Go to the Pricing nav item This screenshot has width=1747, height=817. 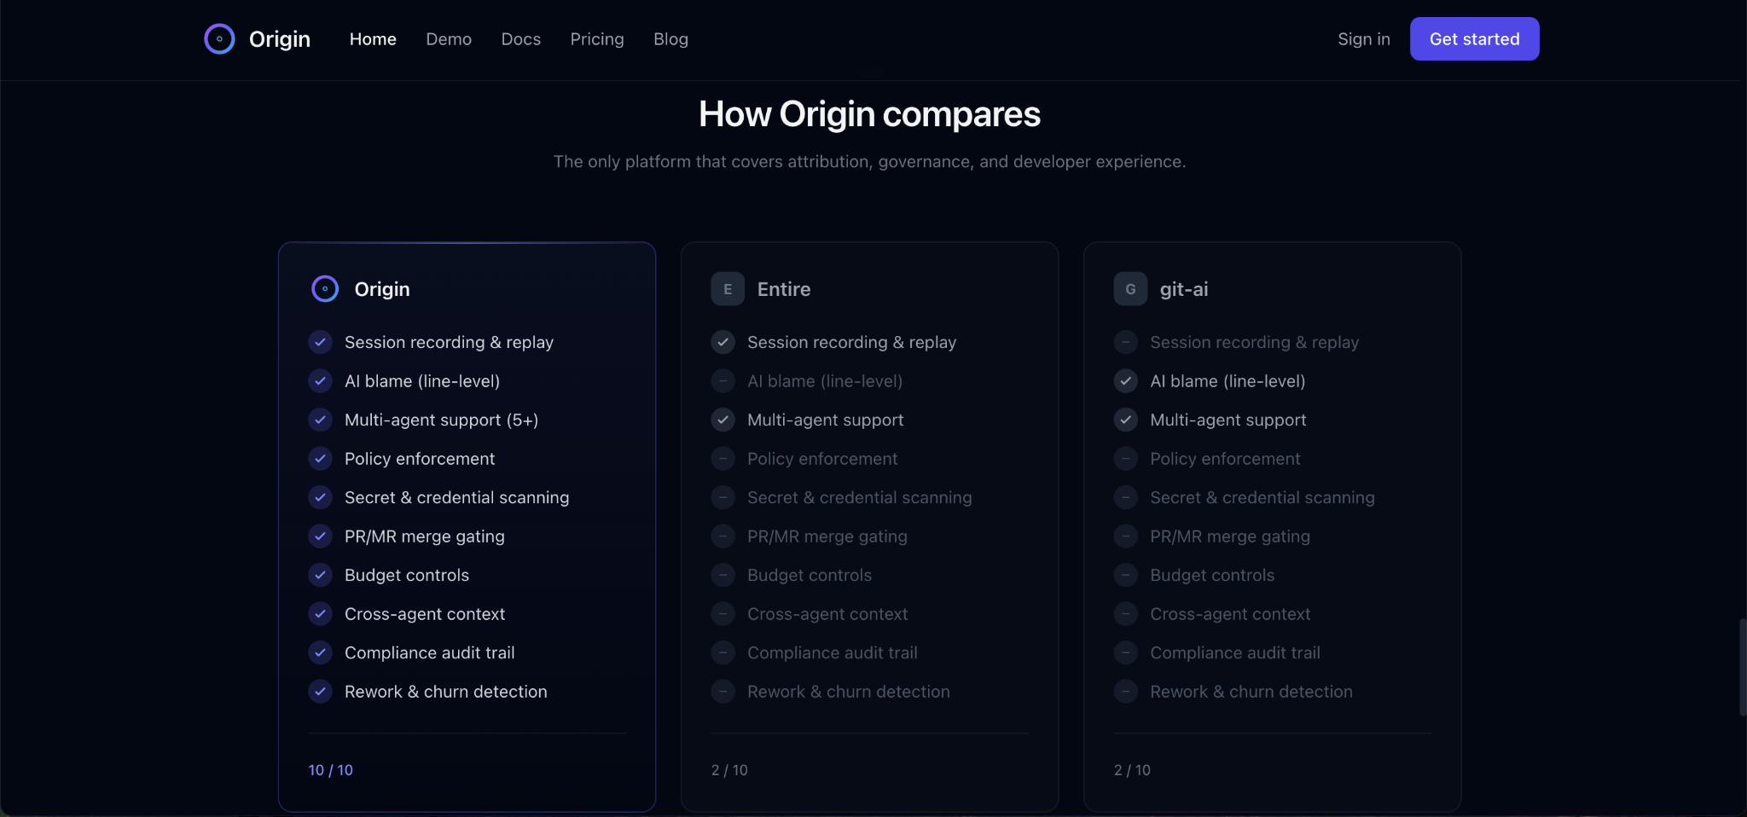click(597, 39)
